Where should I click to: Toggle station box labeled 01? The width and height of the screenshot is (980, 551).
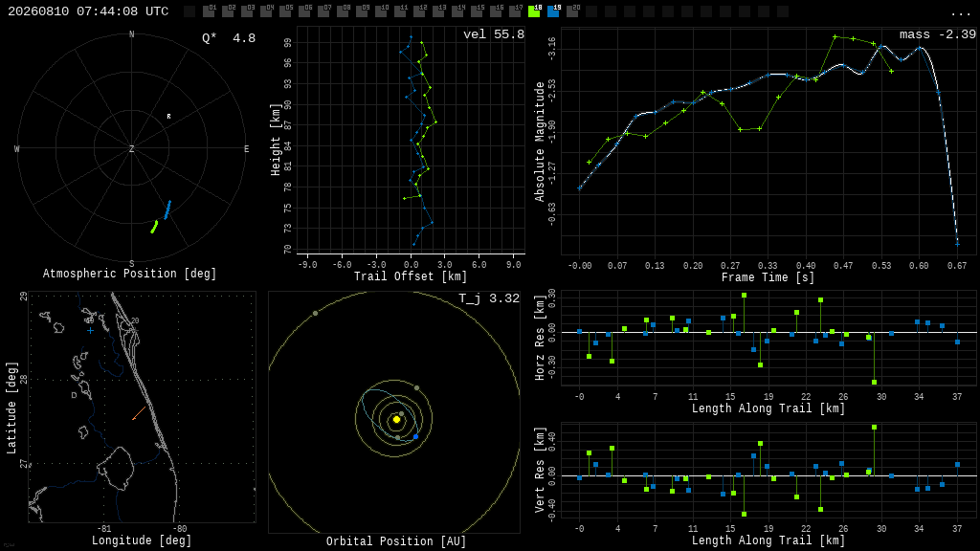210,11
